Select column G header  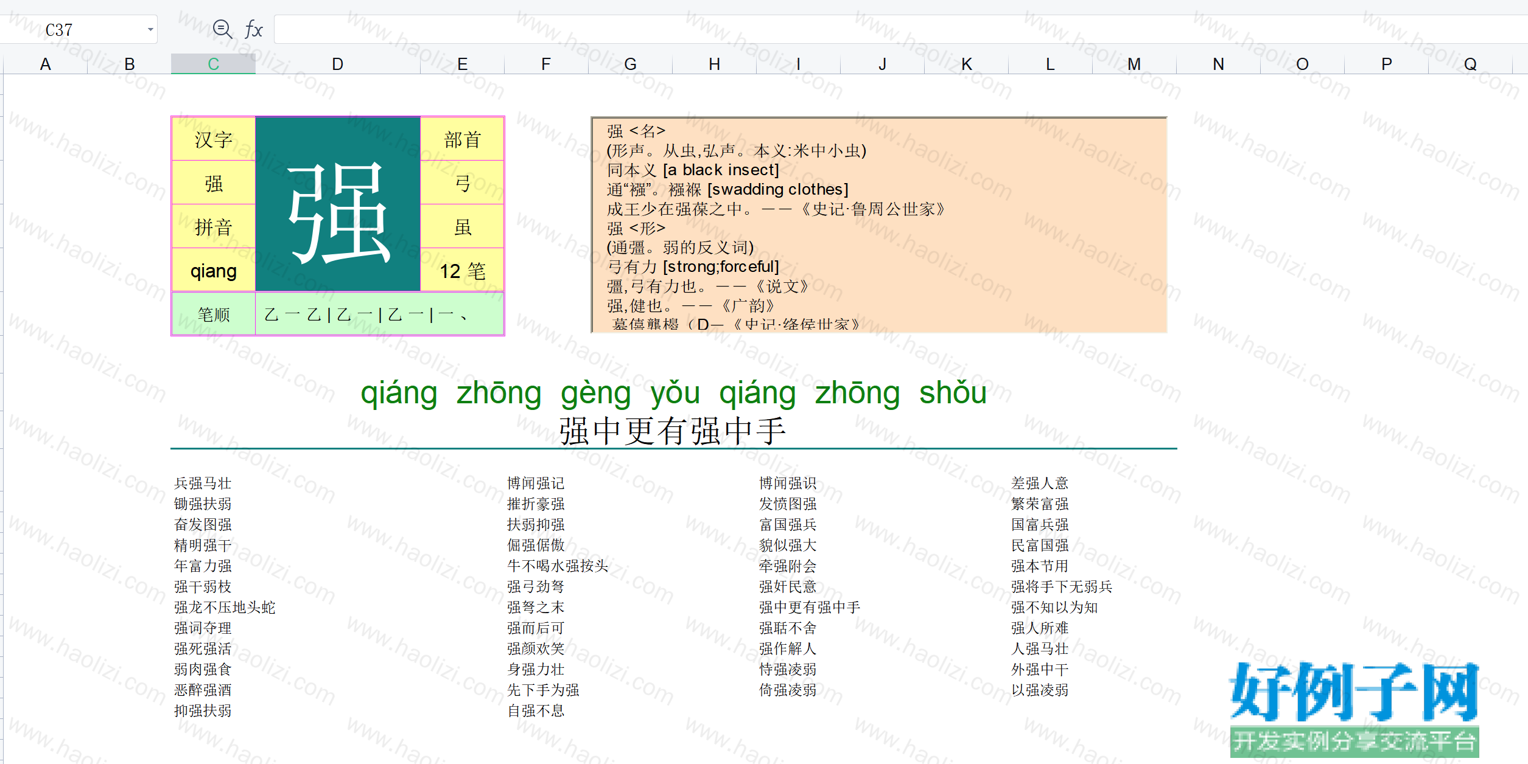(630, 64)
